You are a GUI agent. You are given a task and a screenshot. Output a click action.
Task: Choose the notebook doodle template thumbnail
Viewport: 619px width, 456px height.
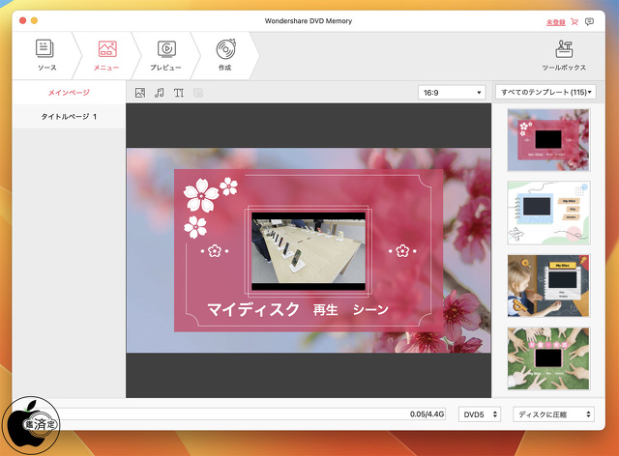coord(548,213)
